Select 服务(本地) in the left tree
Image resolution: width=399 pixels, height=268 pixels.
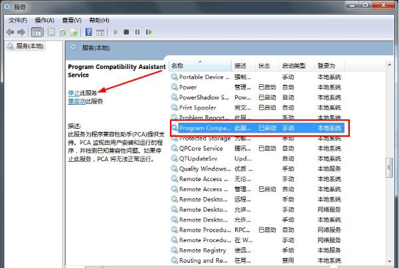pyautogui.click(x=29, y=46)
